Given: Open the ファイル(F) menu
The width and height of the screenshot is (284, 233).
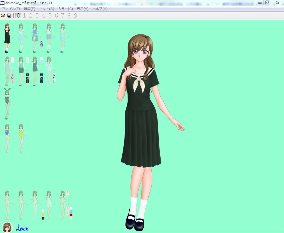Looking at the screenshot, I should [x=11, y=9].
